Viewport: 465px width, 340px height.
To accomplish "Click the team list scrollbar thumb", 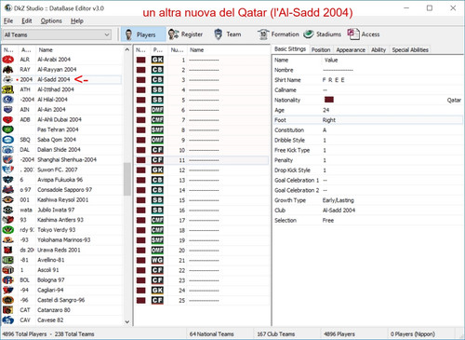I will tap(127, 179).
